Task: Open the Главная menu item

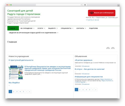Action: [13, 28]
